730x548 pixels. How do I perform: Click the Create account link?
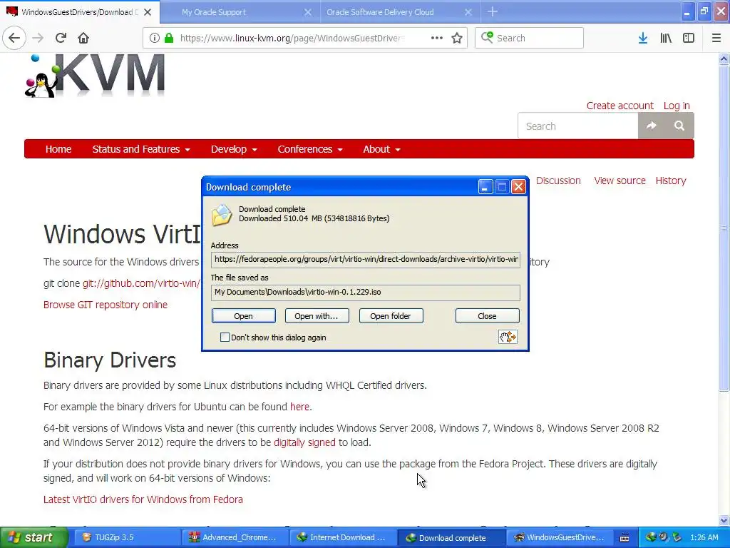pyautogui.click(x=620, y=106)
